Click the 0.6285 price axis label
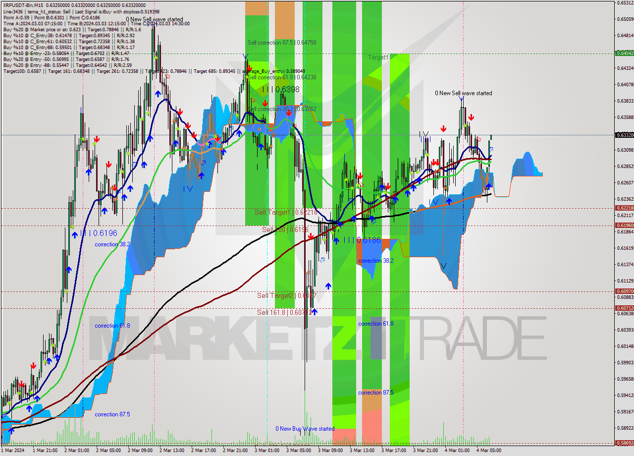Image resolution: width=634 pixels, height=456 pixels. 625,166
